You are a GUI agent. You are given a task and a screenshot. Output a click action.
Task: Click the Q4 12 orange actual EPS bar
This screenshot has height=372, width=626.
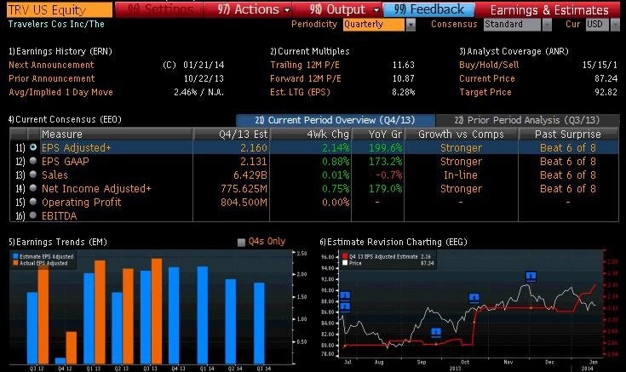[x=71, y=347]
